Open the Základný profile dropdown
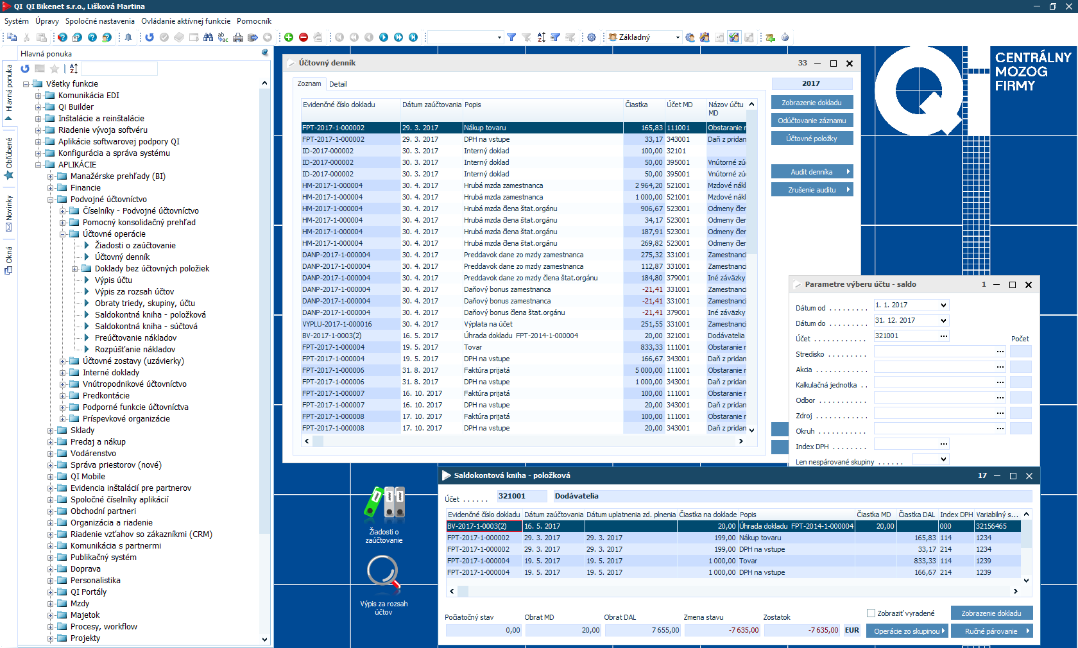The image size is (1078, 648). pyautogui.click(x=678, y=37)
